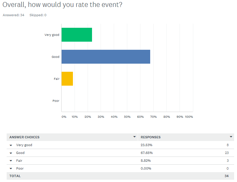This screenshot has height=182, width=237.
Task: Expand the Fair row arrow
Action: coord(11,161)
